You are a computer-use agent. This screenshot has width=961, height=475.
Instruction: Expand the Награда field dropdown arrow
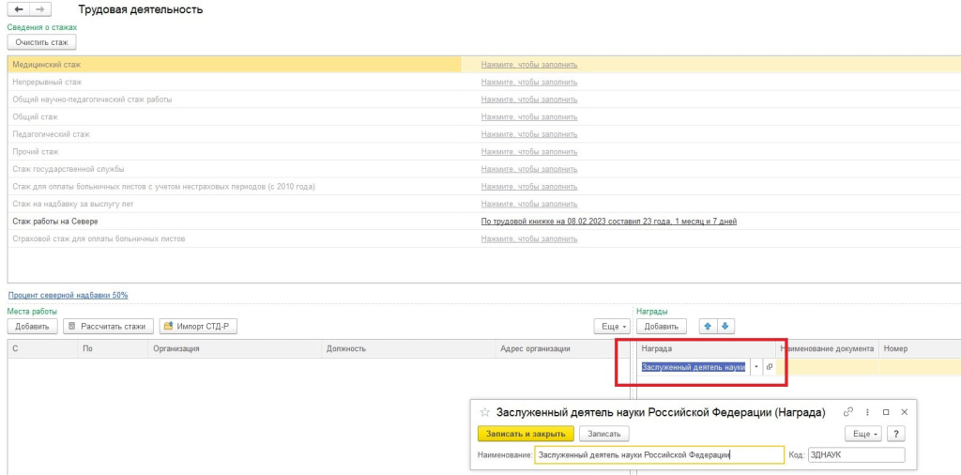point(755,367)
